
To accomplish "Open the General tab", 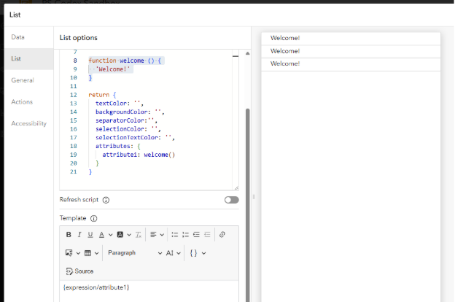I will pyautogui.click(x=28, y=80).
